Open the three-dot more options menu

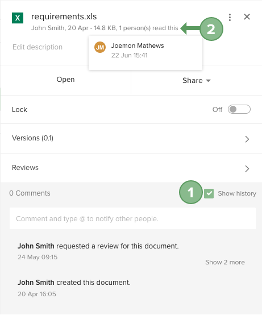[230, 18]
